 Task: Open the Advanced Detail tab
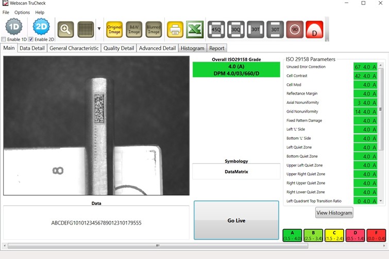coord(157,48)
